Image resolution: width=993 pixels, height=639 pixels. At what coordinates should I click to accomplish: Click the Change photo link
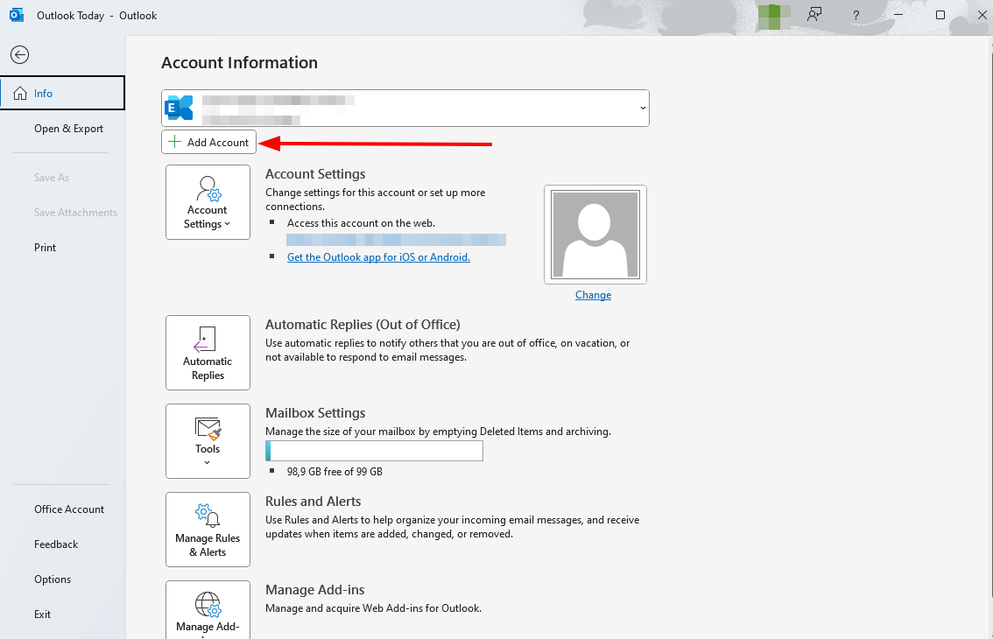(x=593, y=295)
